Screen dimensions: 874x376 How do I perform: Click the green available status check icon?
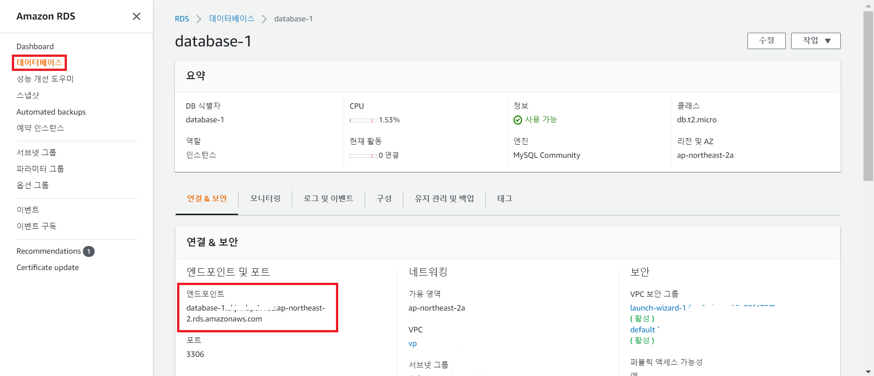pyautogui.click(x=518, y=120)
